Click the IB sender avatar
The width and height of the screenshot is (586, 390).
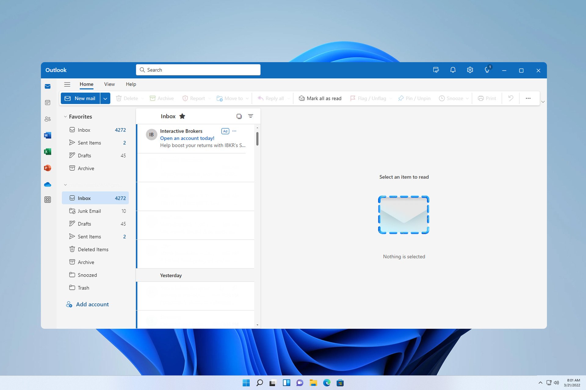151,135
